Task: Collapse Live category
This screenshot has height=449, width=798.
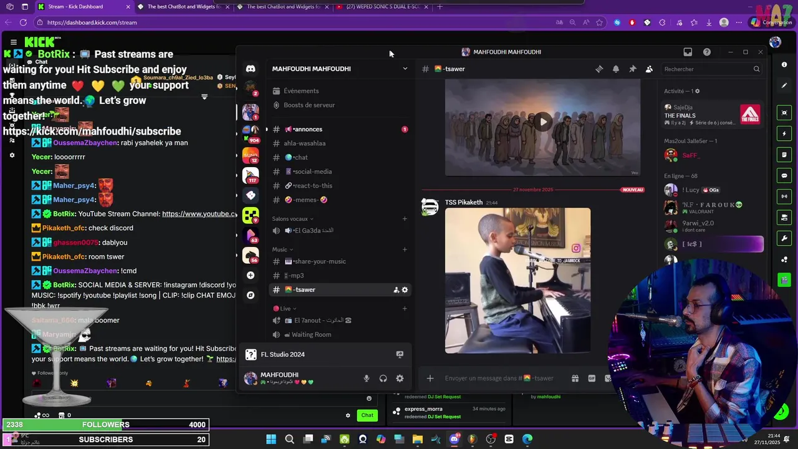Action: (284, 309)
